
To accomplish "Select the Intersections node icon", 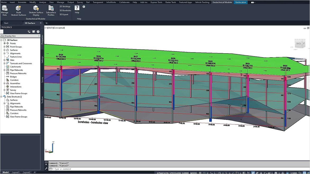I will [8, 87].
